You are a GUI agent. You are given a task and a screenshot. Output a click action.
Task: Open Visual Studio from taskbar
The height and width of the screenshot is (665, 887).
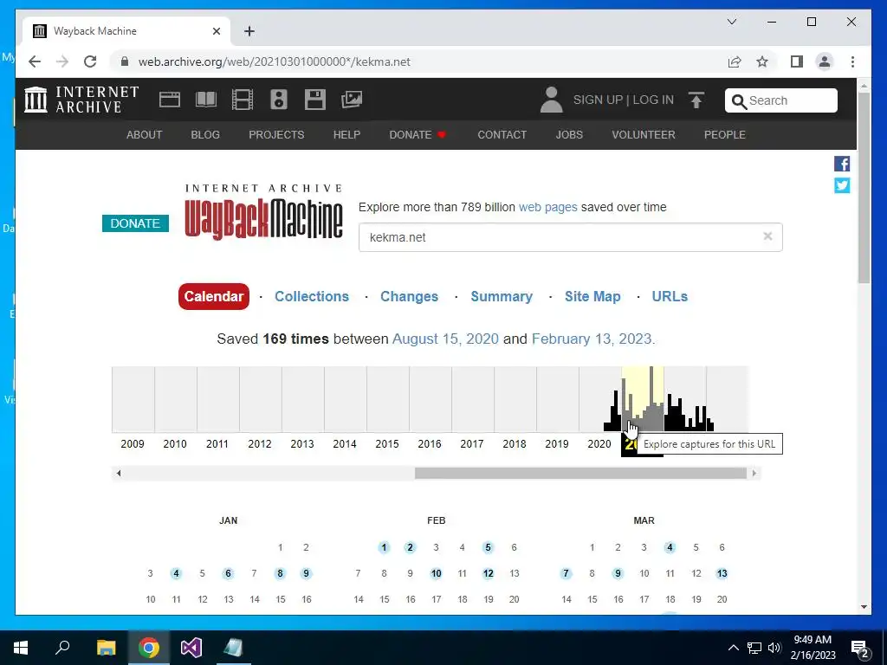tap(191, 648)
